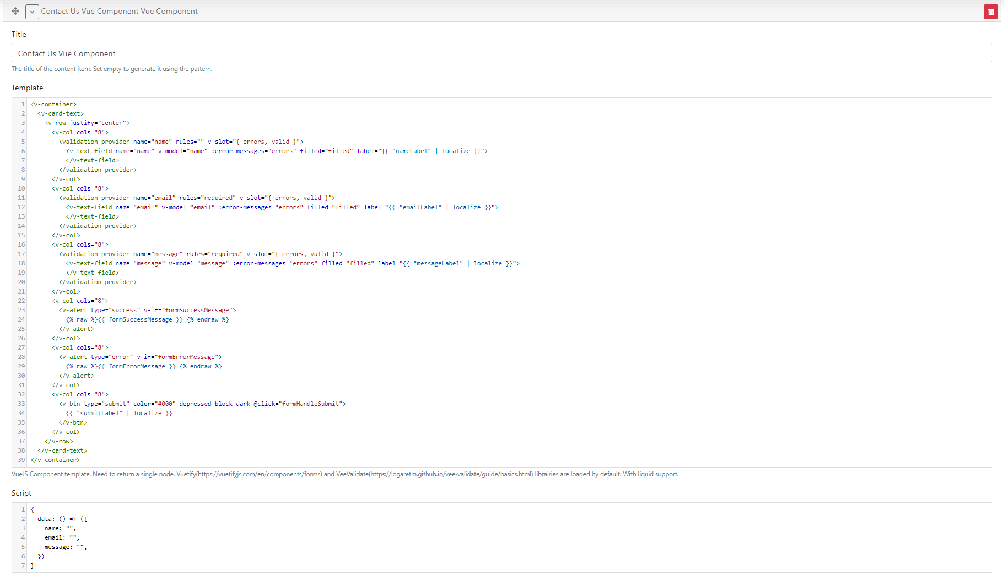
Task: Click line containing formErrorMessage raw tag
Action: tap(144, 366)
